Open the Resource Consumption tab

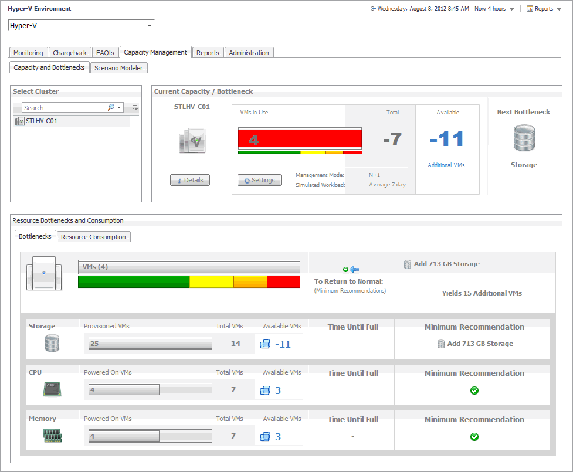tap(93, 237)
